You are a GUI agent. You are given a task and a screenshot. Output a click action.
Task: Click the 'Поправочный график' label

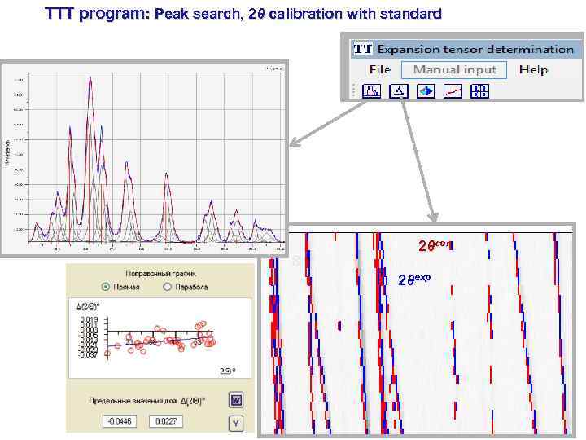(x=161, y=274)
